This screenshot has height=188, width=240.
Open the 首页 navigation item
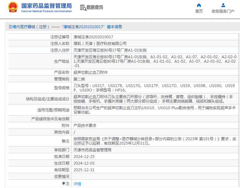coord(199,11)
